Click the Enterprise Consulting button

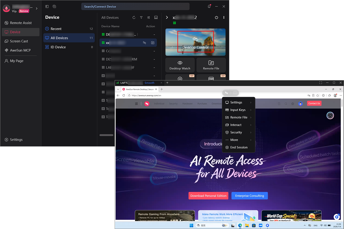click(x=249, y=196)
